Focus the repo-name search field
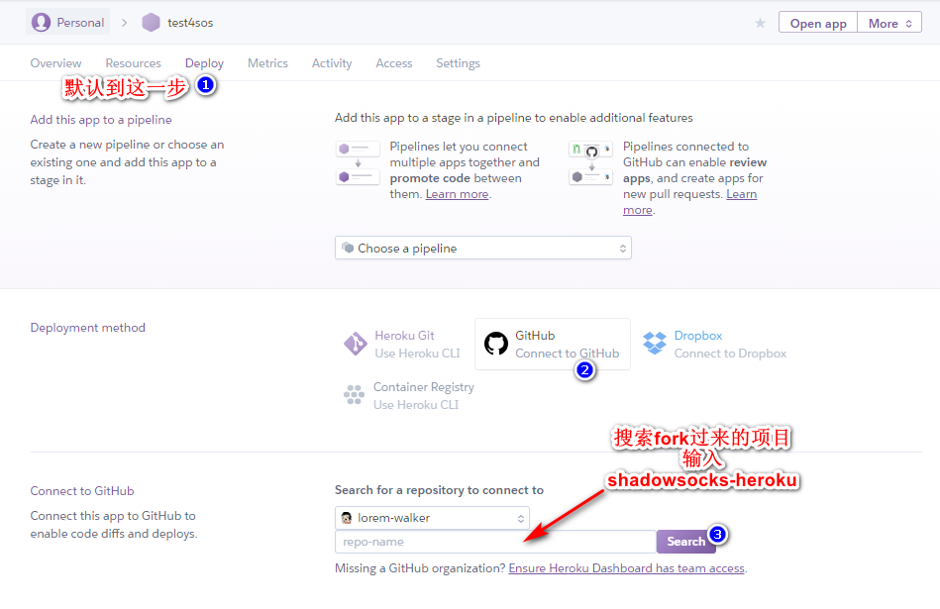 [495, 542]
